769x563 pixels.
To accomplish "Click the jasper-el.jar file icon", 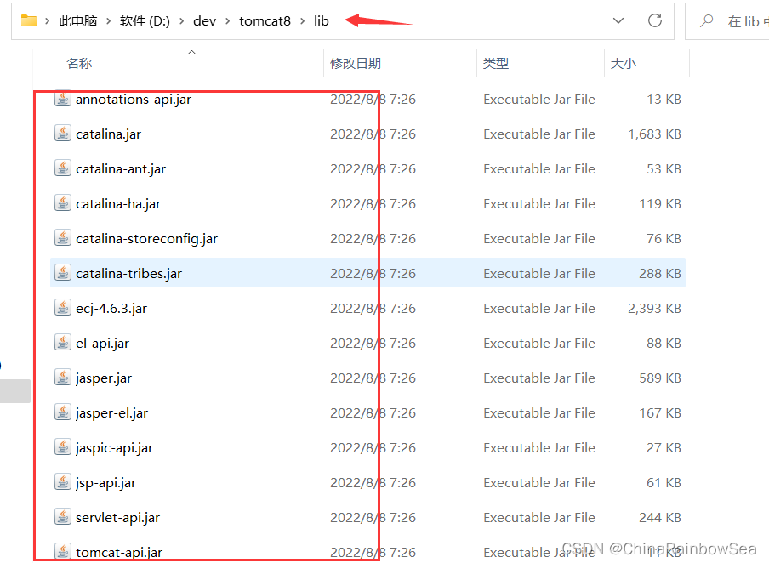I will point(62,412).
